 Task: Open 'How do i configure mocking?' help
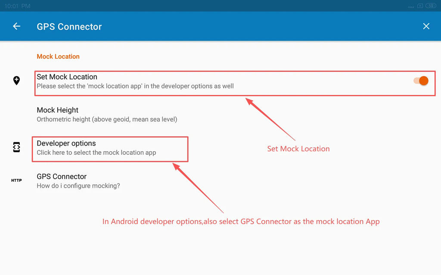tap(220, 181)
